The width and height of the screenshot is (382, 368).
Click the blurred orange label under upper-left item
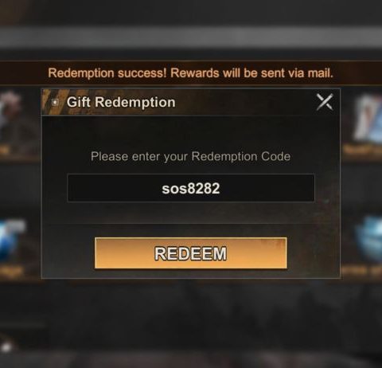pyautogui.click(x=5, y=151)
